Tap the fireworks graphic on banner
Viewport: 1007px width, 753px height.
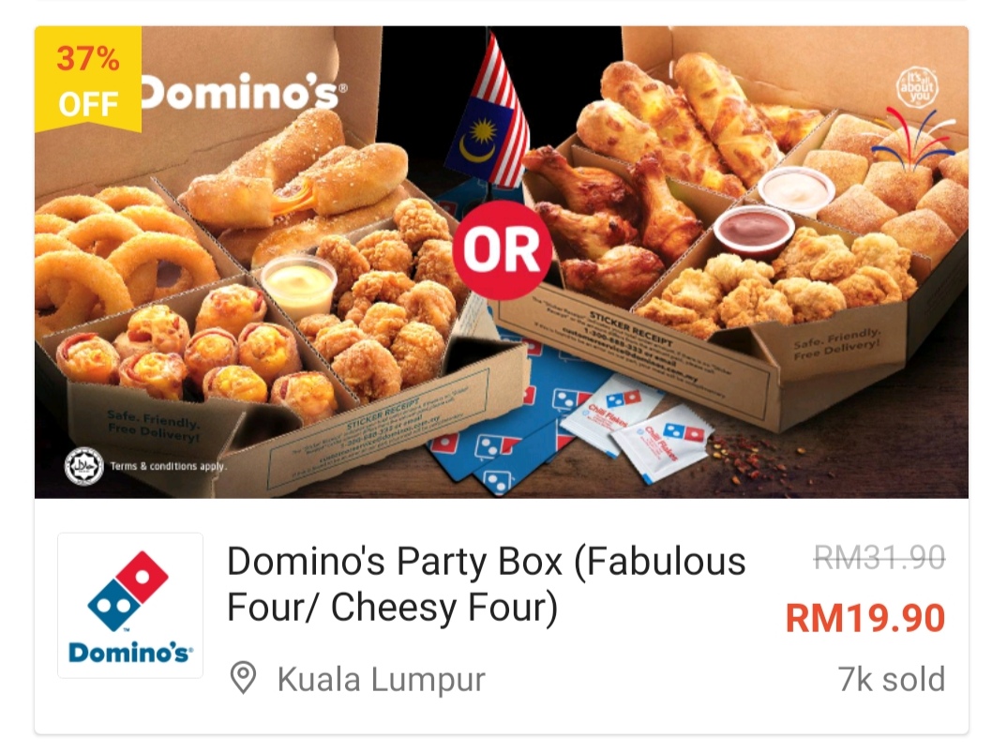point(913,140)
